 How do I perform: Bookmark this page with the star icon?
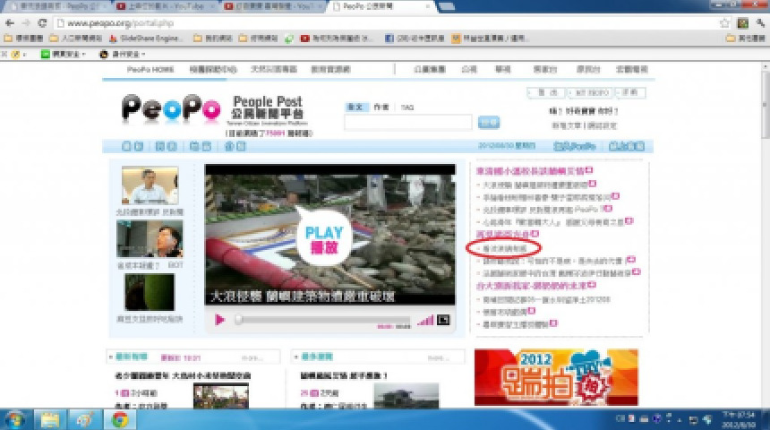(x=725, y=22)
